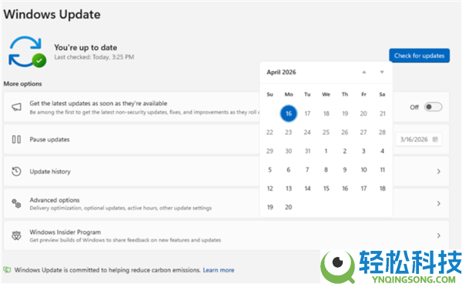Select day 28 in the calendar
This screenshot has height=284, width=462.
(382, 132)
